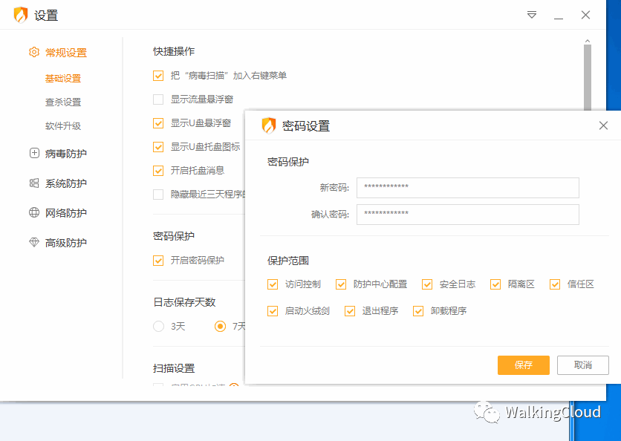Select 查杀设置 sub-item
Screen dimensions: 621x441
coord(63,102)
